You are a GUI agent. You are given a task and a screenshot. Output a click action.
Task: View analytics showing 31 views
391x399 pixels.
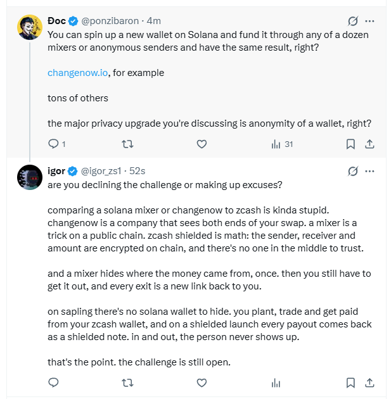coord(282,144)
